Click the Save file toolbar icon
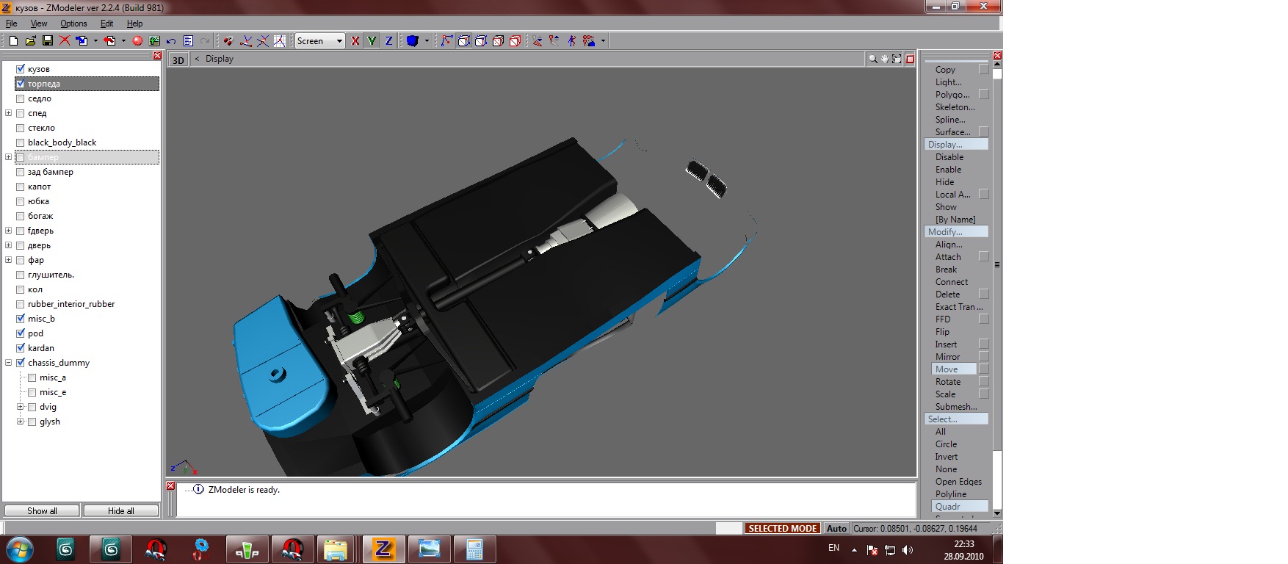1288x564 pixels. click(x=48, y=41)
